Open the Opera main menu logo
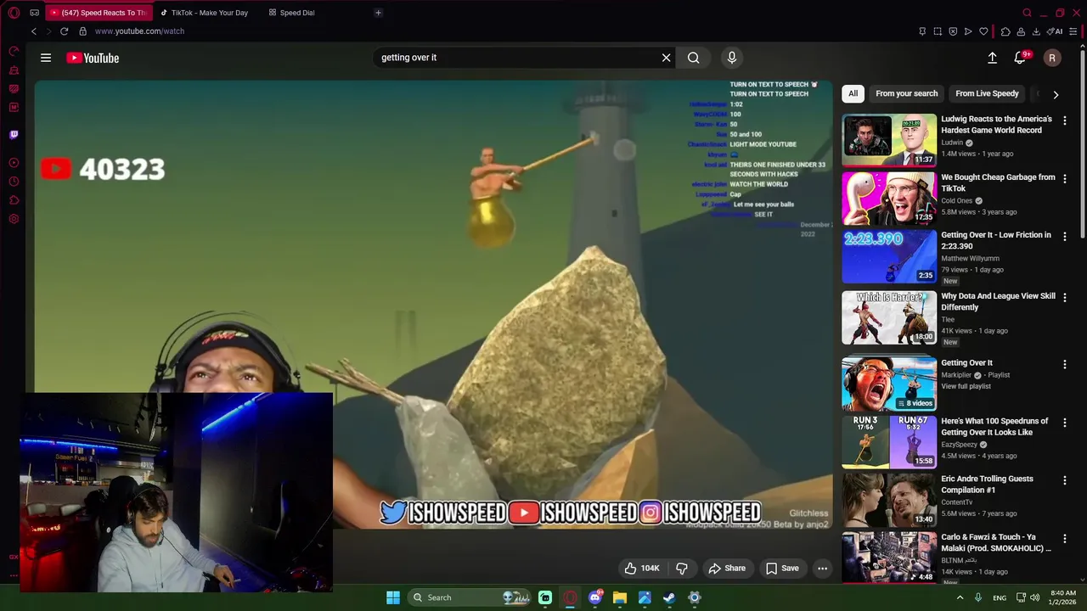The height and width of the screenshot is (611, 1087). tap(14, 13)
